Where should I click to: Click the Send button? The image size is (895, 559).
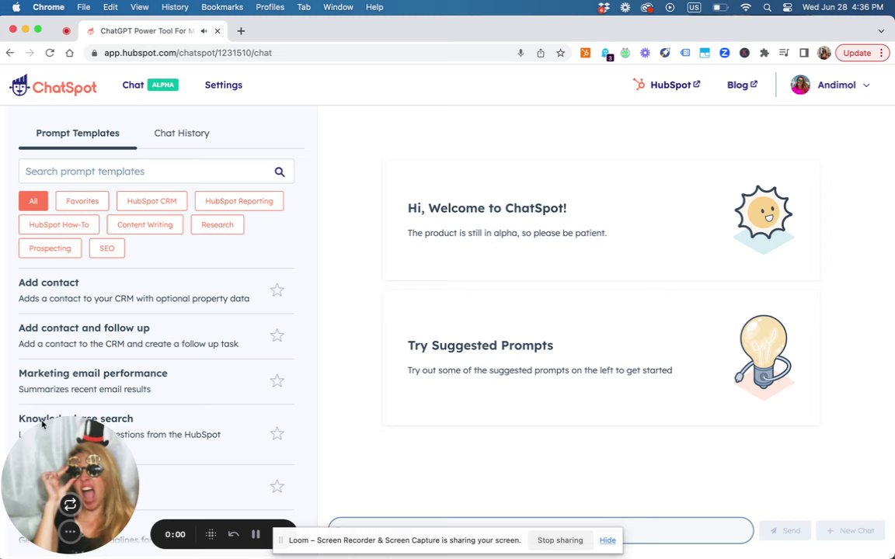coord(785,531)
